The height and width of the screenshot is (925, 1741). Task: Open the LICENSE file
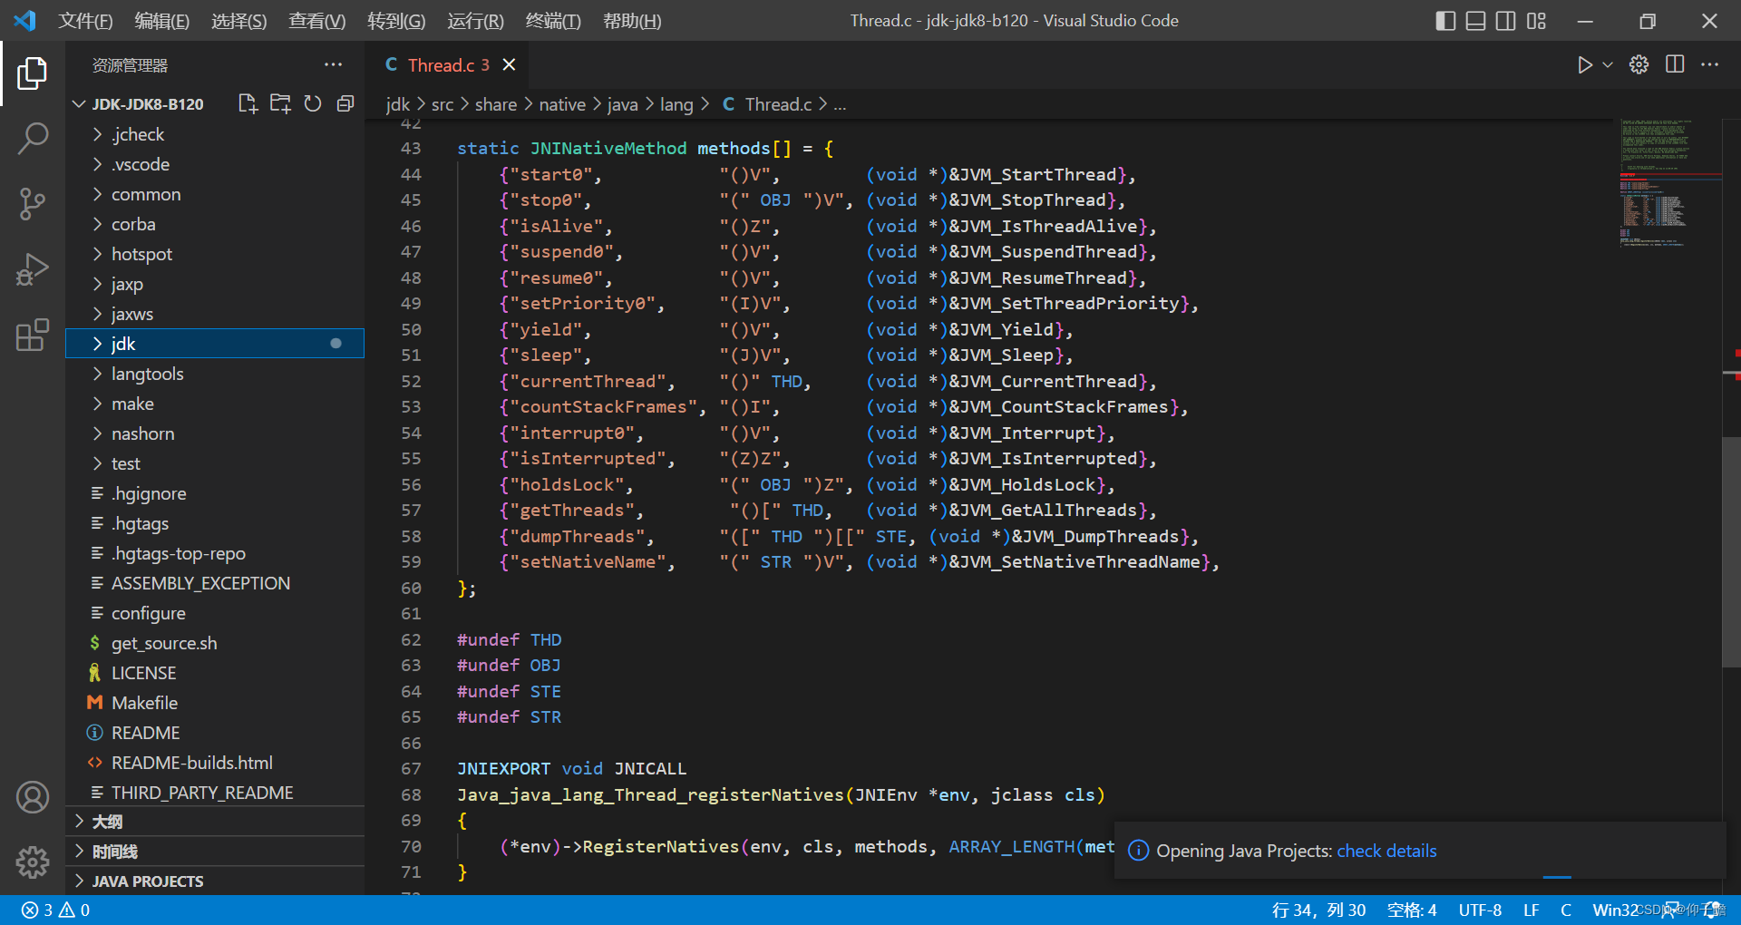(215, 673)
